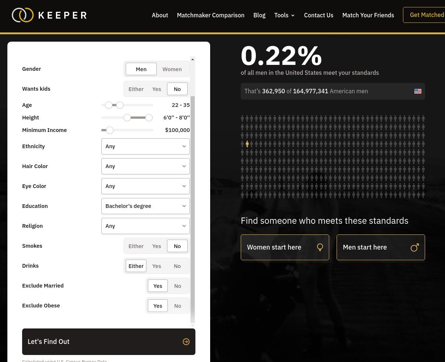Open the Ethnicity dropdown
This screenshot has width=445, height=362.
tap(146, 146)
